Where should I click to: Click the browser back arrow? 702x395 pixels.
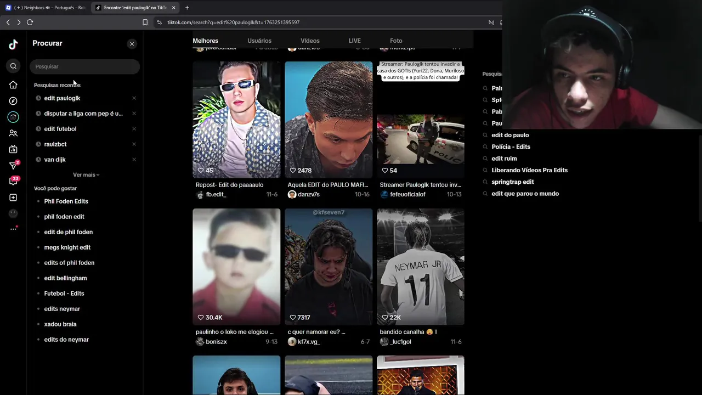[8, 22]
